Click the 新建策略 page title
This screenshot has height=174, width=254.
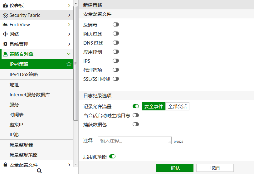[93, 5]
